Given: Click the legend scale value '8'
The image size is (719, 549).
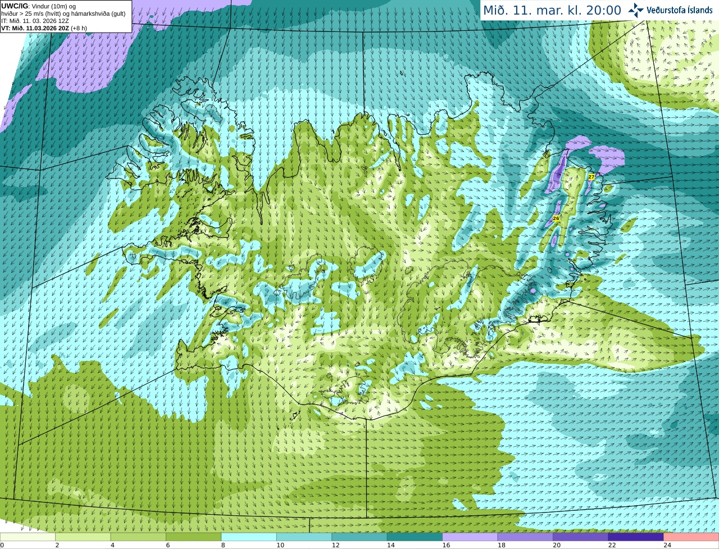Looking at the screenshot, I should pyautogui.click(x=223, y=545).
